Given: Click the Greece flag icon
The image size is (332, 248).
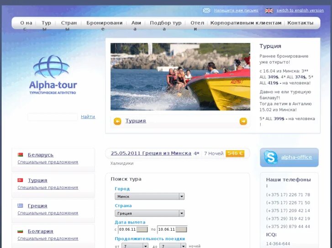Looking at the screenshot, I should coord(21,205).
